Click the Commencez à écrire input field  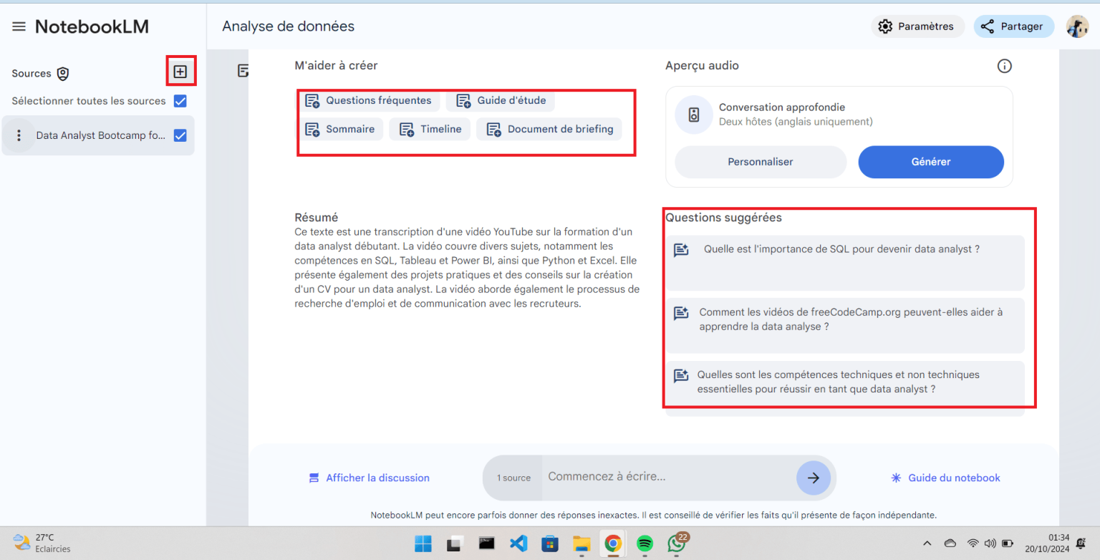point(666,476)
